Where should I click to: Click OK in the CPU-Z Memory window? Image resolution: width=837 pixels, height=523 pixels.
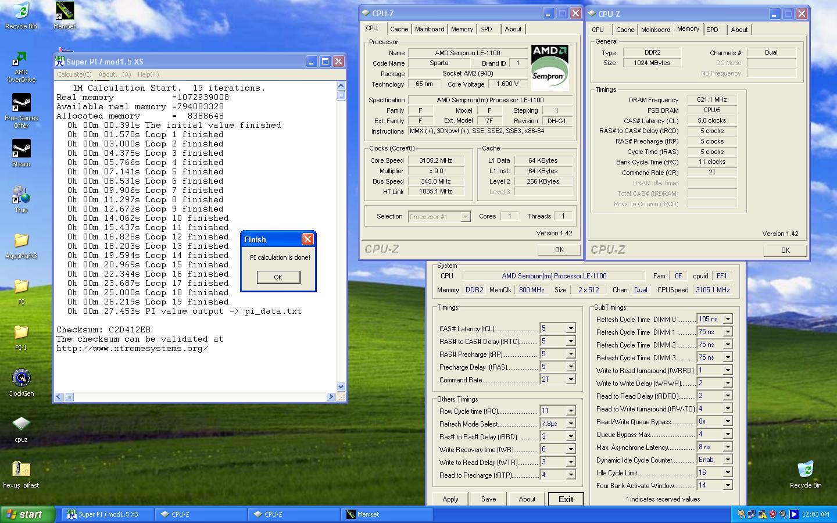pyautogui.click(x=785, y=250)
